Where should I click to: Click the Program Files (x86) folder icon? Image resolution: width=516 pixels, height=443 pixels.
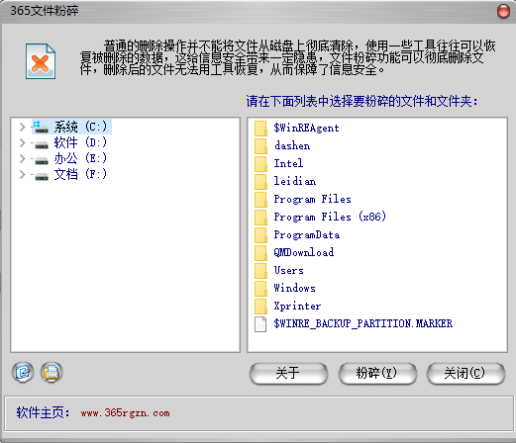click(x=260, y=218)
